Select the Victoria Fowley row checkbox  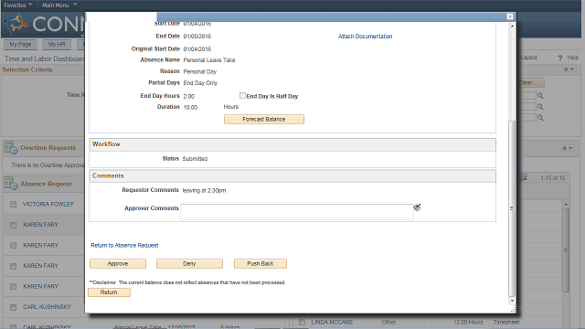pos(14,205)
